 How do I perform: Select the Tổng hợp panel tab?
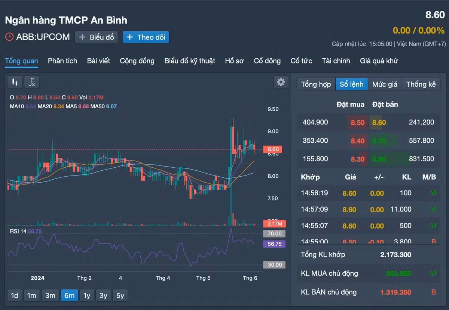pos(316,84)
